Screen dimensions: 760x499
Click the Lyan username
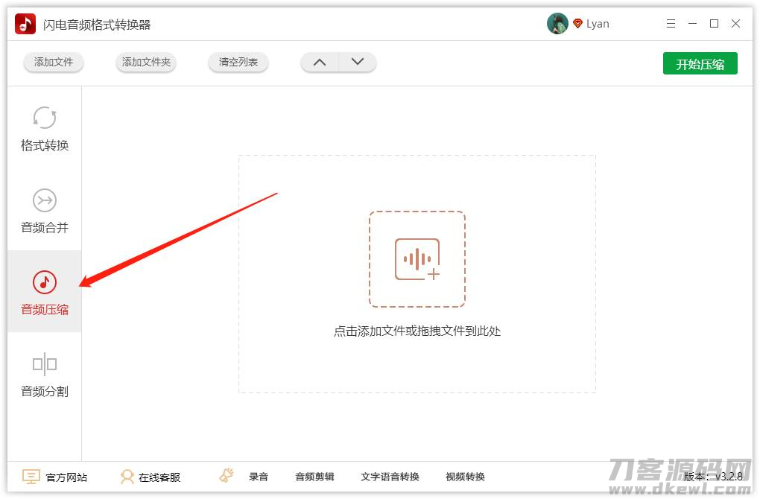(598, 24)
